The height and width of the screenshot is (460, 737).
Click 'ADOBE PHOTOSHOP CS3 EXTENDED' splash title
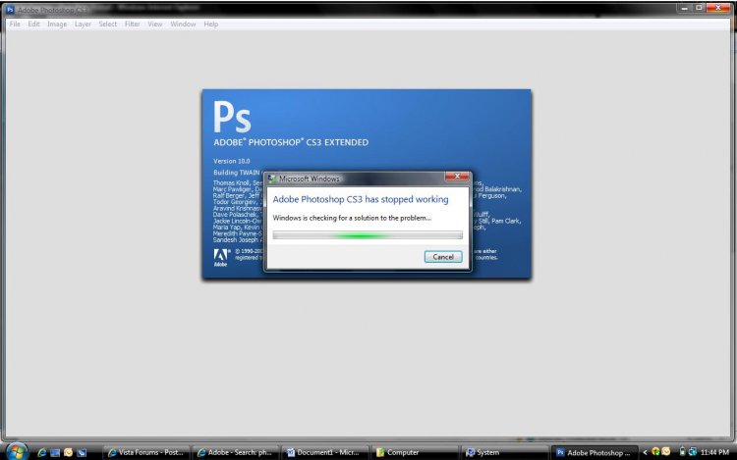[291, 142]
